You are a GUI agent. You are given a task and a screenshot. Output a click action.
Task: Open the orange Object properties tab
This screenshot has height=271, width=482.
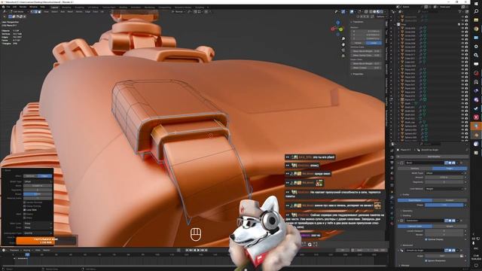(x=392, y=191)
